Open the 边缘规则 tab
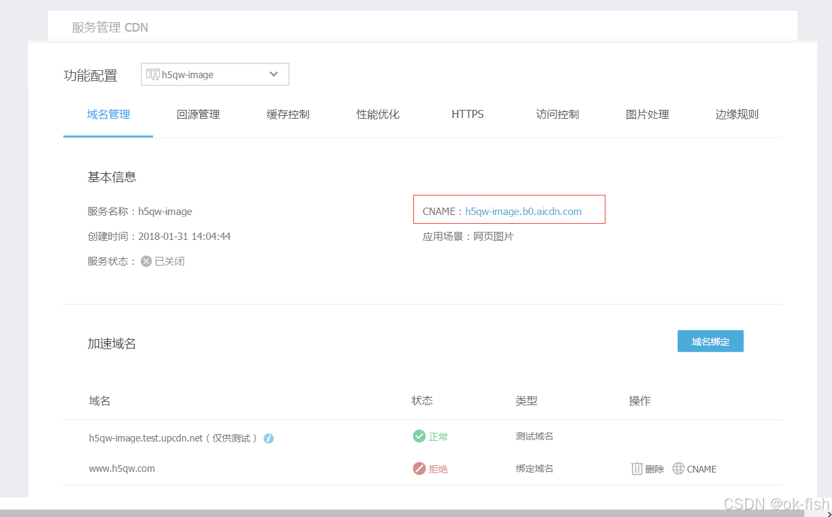This screenshot has width=832, height=517. [737, 114]
